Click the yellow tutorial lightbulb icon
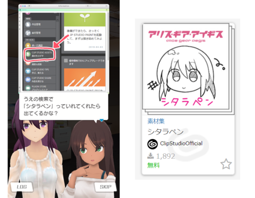Viewport: 255px width, 198px height. coord(28,45)
